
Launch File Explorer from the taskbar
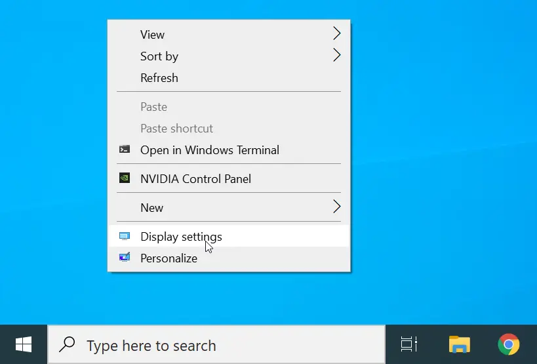pos(459,344)
